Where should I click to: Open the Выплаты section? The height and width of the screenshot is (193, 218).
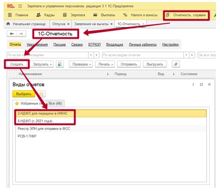[104, 15]
